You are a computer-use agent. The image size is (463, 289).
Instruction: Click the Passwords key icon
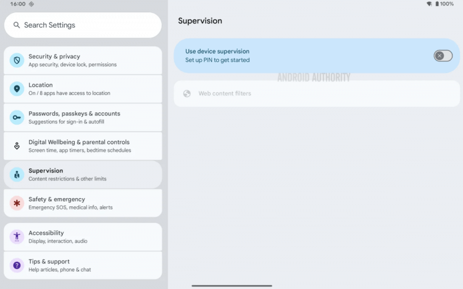click(x=17, y=117)
